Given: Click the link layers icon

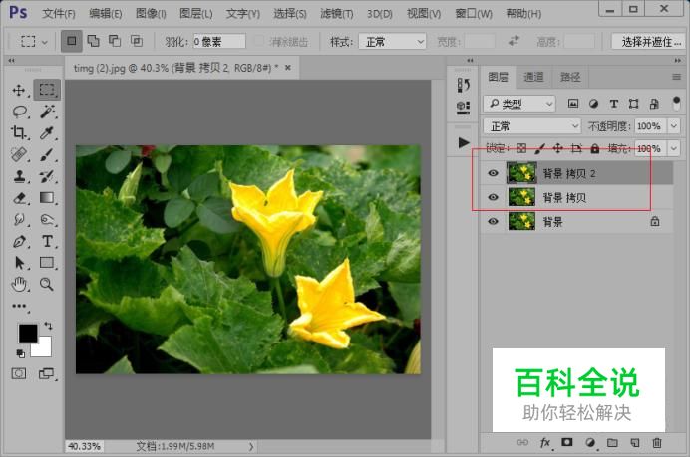Looking at the screenshot, I should click(522, 442).
